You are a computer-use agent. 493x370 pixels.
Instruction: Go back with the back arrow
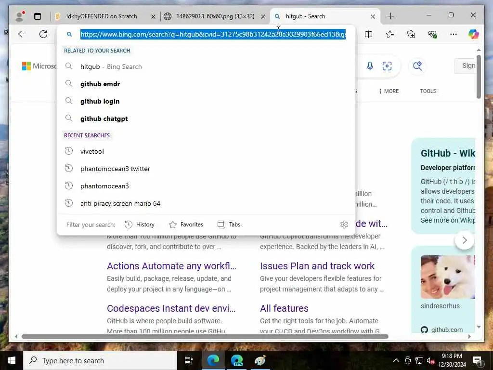pos(22,34)
